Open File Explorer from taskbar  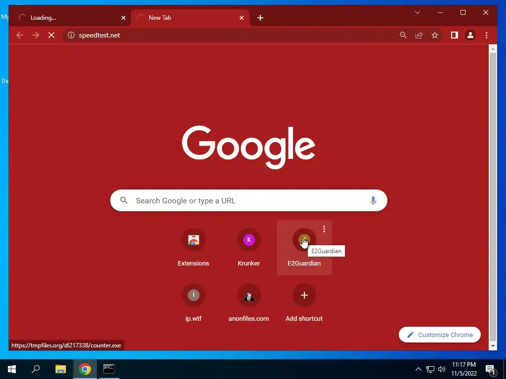coord(60,369)
